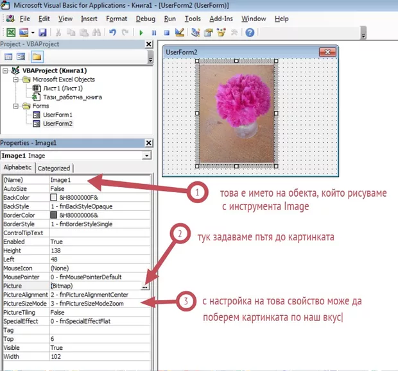Click the Reset stop icon in toolbar
The image size is (398, 371).
tap(166, 33)
